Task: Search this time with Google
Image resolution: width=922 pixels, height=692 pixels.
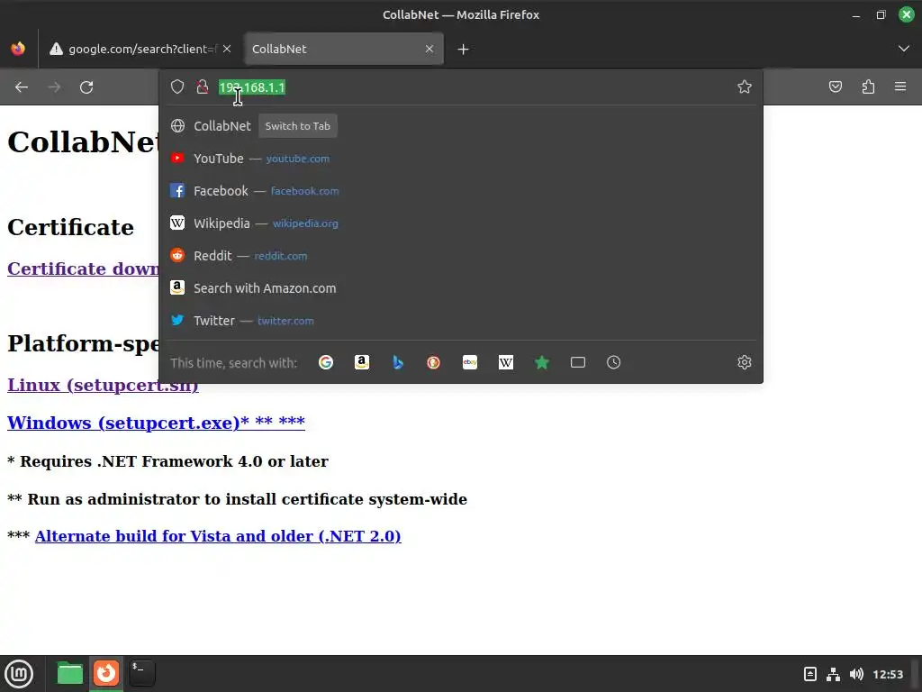Action: click(x=326, y=362)
